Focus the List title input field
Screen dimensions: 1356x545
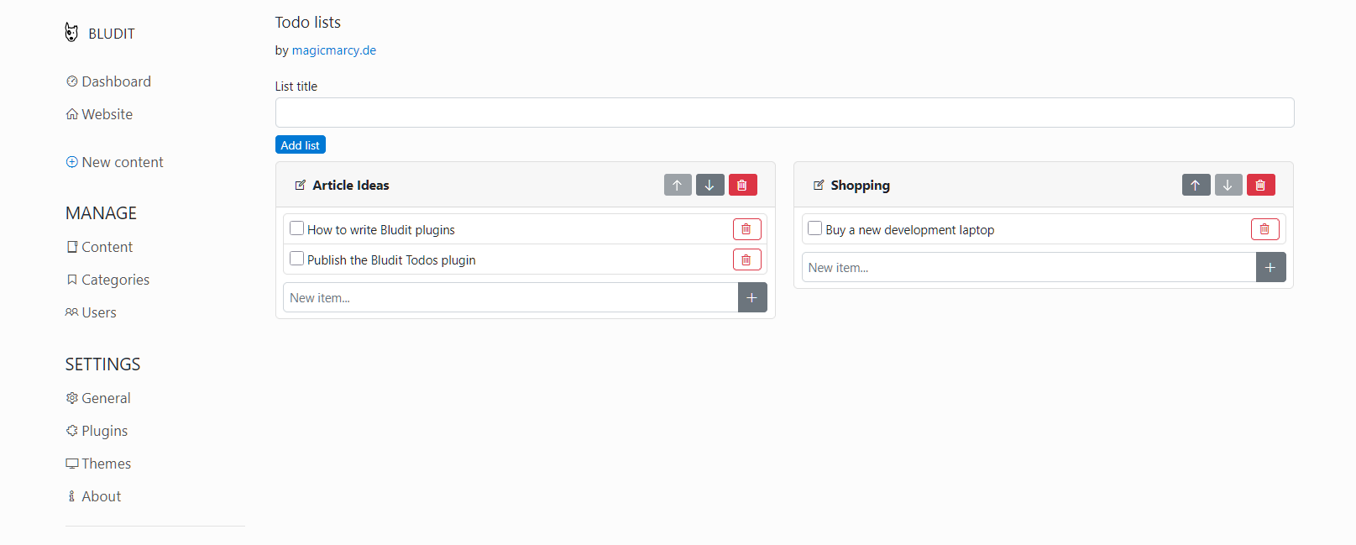[784, 113]
